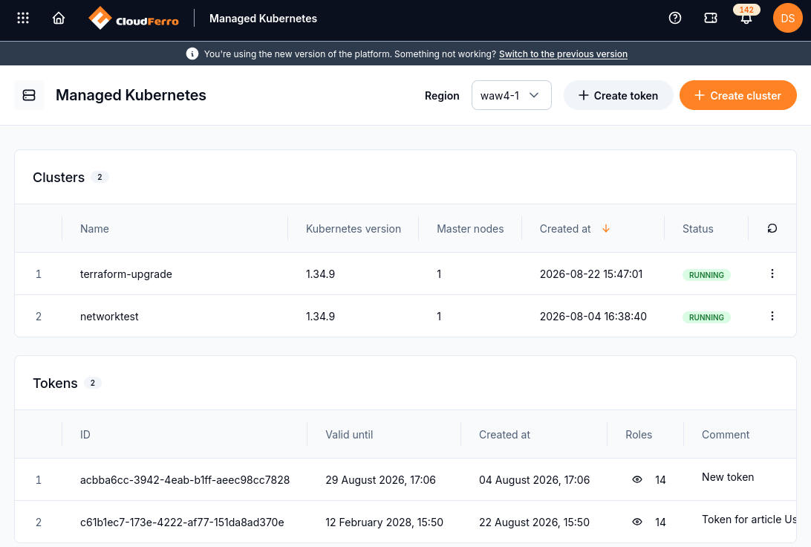Screen dimensions: 811x547
Task: Click RUNNING status of terraform-upgrade
Action: pos(706,275)
